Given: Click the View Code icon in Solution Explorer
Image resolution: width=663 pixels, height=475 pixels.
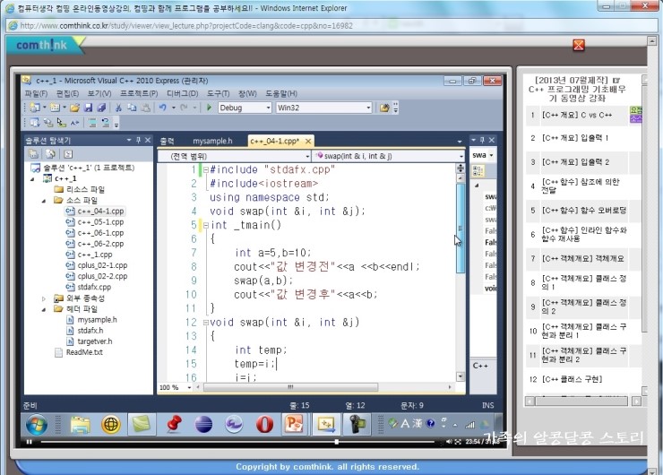Looking at the screenshot, I should (x=68, y=154).
